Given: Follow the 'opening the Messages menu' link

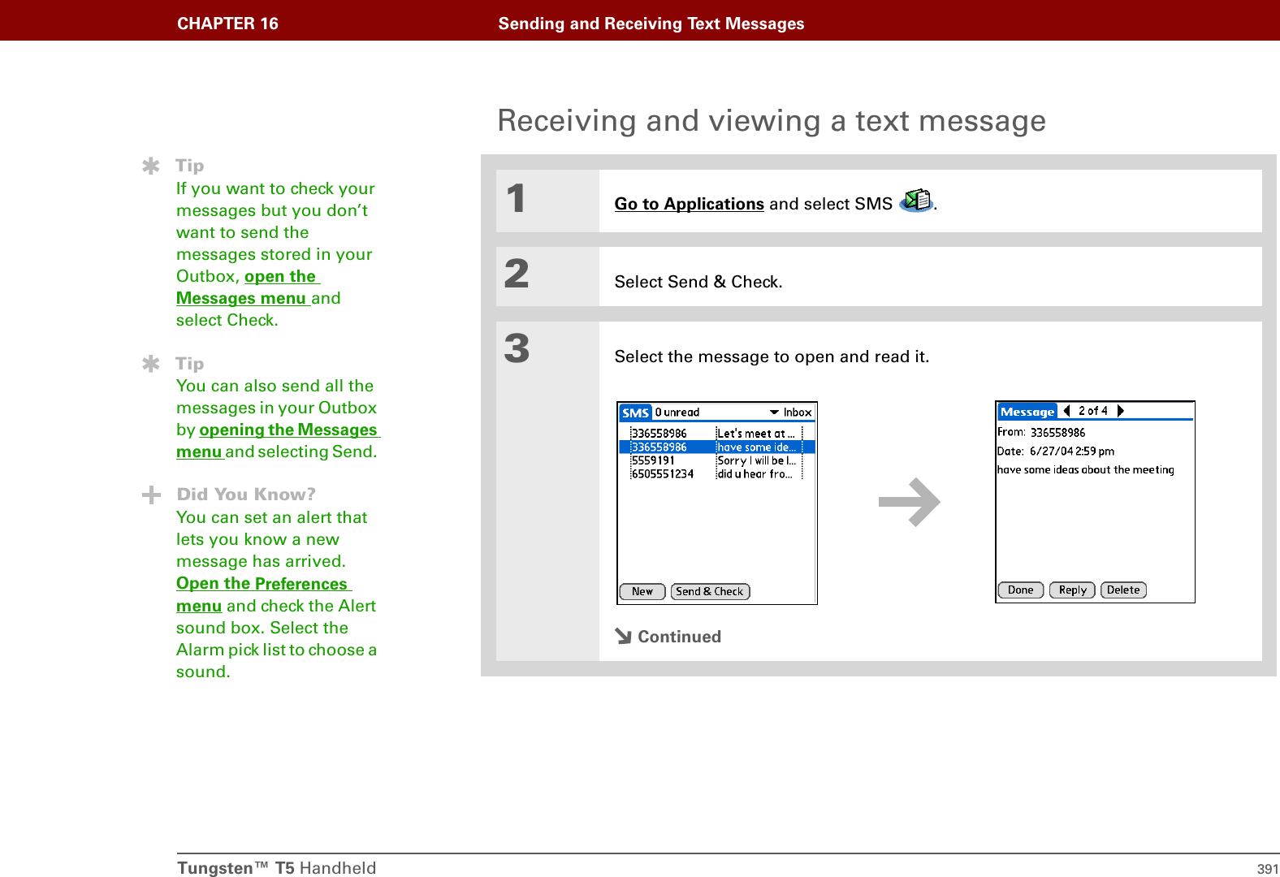Looking at the screenshot, I should [x=278, y=440].
